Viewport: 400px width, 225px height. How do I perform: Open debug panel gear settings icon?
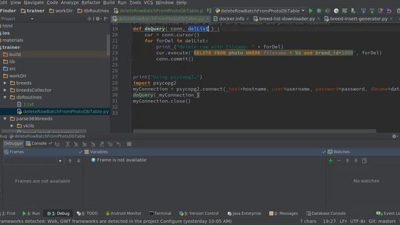[394, 136]
